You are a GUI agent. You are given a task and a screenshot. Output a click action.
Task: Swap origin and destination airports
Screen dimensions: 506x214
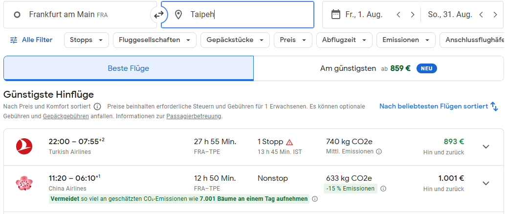[158, 15]
